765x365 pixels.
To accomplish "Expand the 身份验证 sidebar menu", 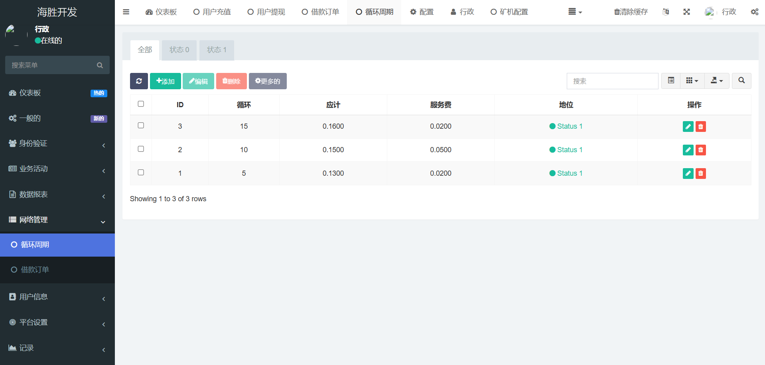I will [57, 143].
